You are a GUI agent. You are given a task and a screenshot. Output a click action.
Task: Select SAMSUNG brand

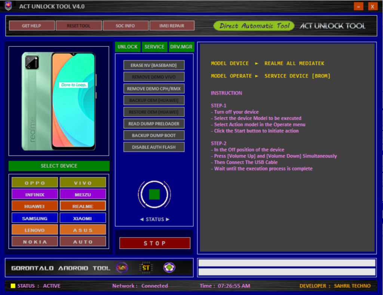point(35,218)
